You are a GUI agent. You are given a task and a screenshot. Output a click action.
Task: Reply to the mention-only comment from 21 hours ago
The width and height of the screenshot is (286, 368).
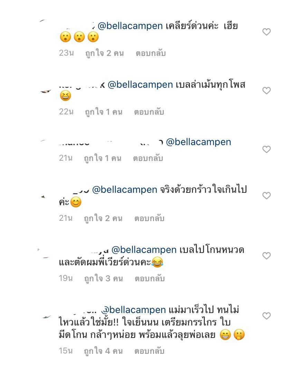(148, 158)
